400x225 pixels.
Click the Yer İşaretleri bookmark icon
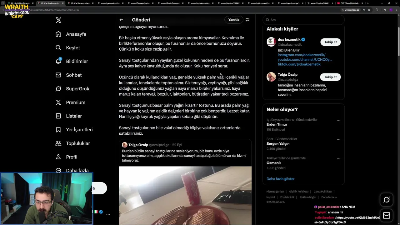(x=58, y=130)
